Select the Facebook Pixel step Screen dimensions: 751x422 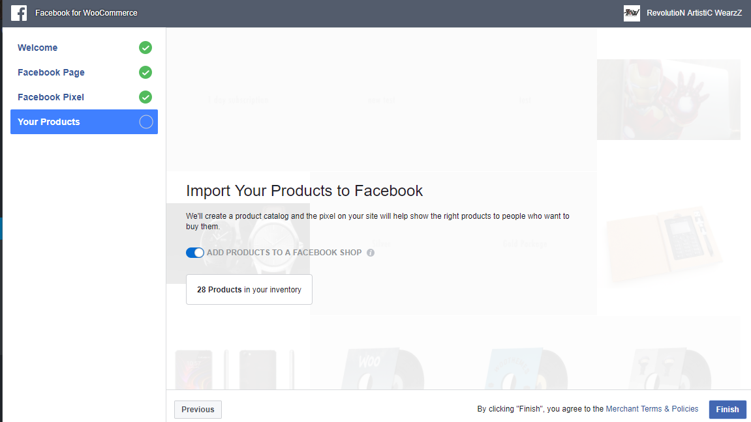[x=51, y=97]
